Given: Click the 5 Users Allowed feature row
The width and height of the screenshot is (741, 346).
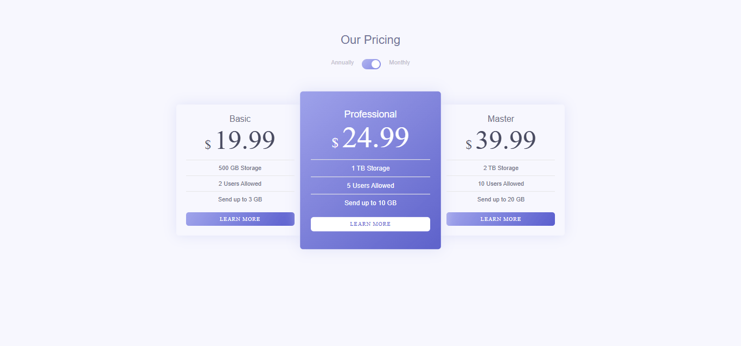Looking at the screenshot, I should tap(370, 185).
